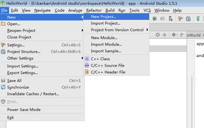Open the Refactor menu
This screenshot has width=204, height=128.
[x=94, y=10]
